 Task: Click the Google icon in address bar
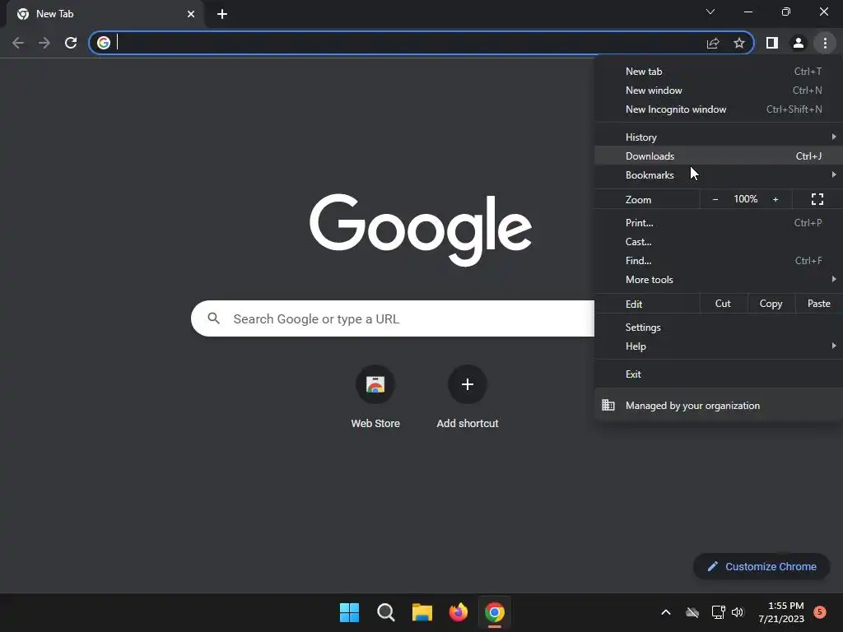point(104,43)
